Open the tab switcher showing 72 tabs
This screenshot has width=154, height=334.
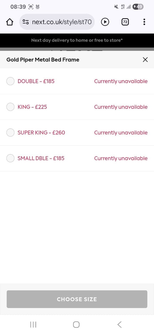pos(125,22)
